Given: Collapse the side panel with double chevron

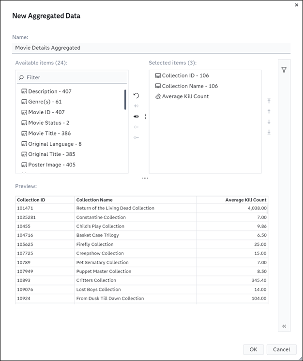Looking at the screenshot, I should coord(284,326).
